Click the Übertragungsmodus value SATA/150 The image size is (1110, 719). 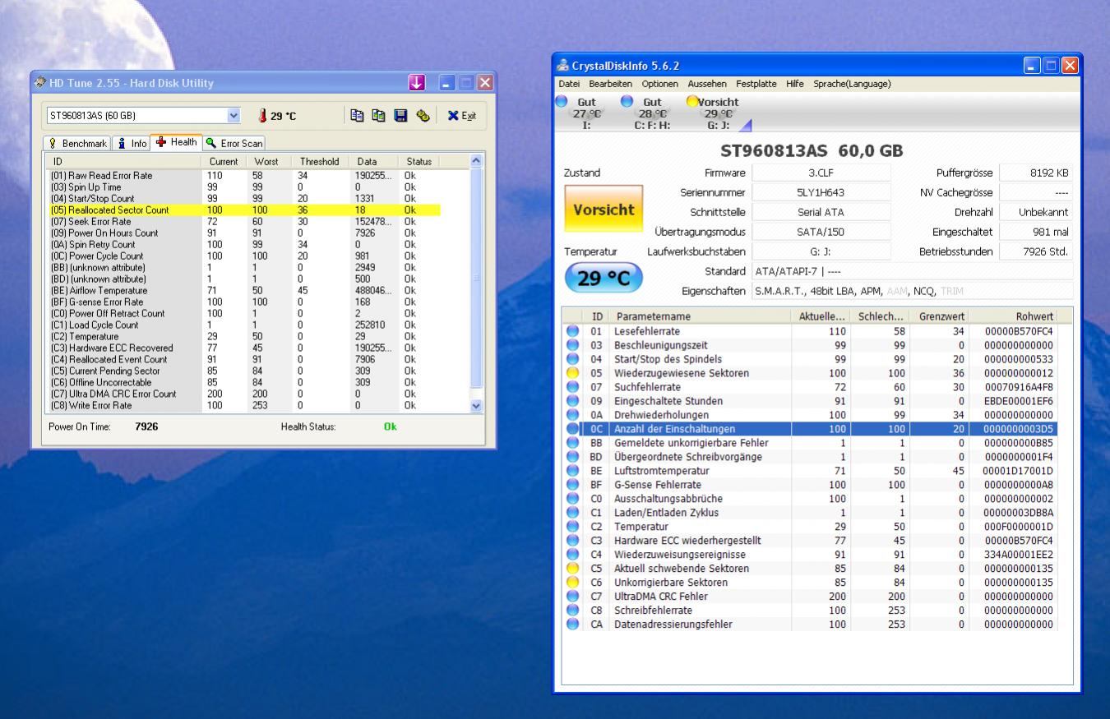tap(821, 232)
